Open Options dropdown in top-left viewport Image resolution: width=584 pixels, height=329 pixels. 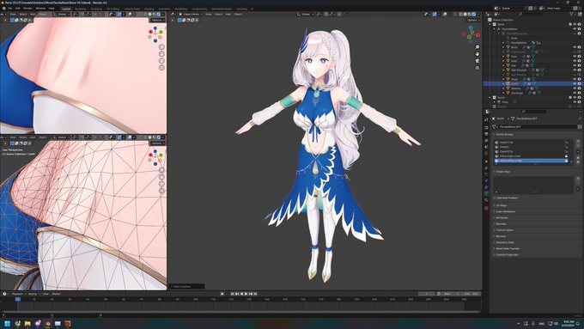coord(157,20)
